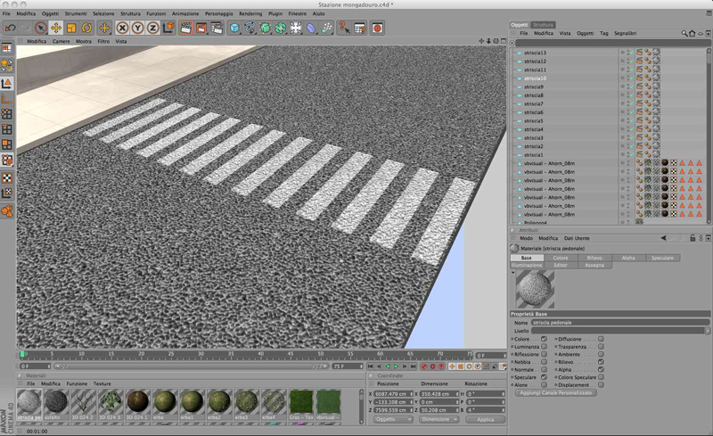Image resolution: width=713 pixels, height=436 pixels.
Task: Click Aggiungi Canale Personalizzato button
Action: coord(555,392)
